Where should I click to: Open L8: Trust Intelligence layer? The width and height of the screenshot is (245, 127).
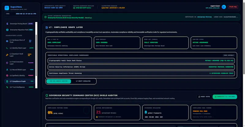click(20, 87)
